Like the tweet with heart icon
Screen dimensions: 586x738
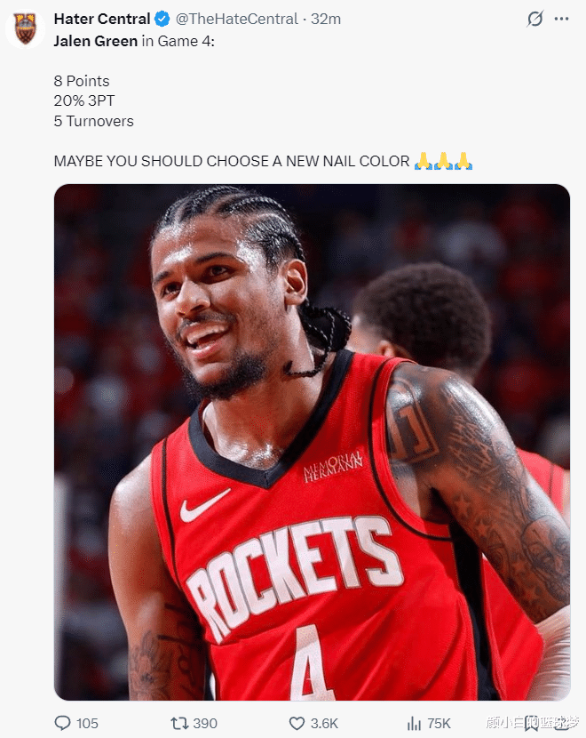(297, 723)
